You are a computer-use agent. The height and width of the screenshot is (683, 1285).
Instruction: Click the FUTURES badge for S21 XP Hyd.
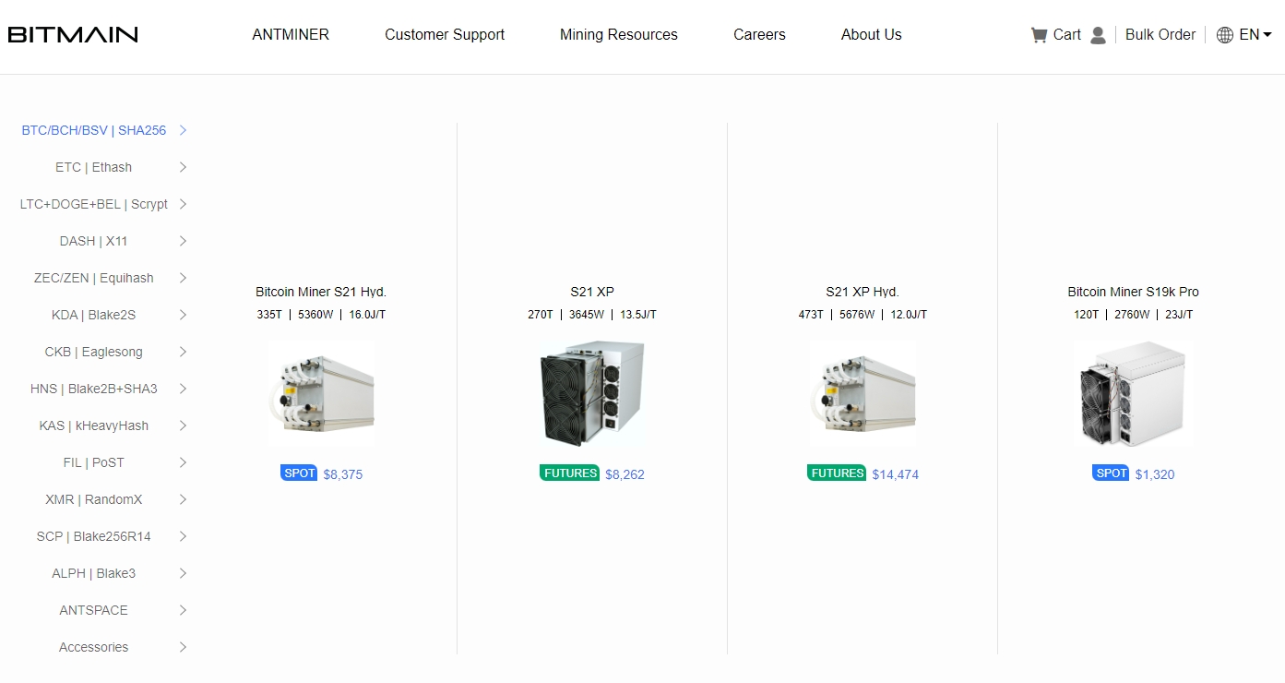[837, 473]
